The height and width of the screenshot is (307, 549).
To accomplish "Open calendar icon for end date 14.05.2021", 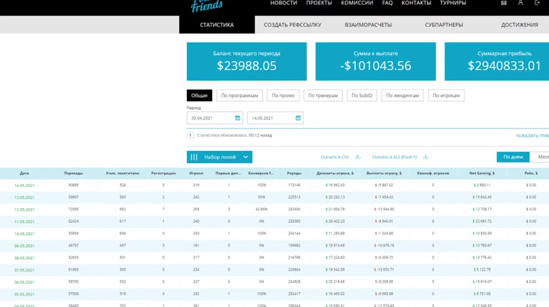I will coord(298,118).
